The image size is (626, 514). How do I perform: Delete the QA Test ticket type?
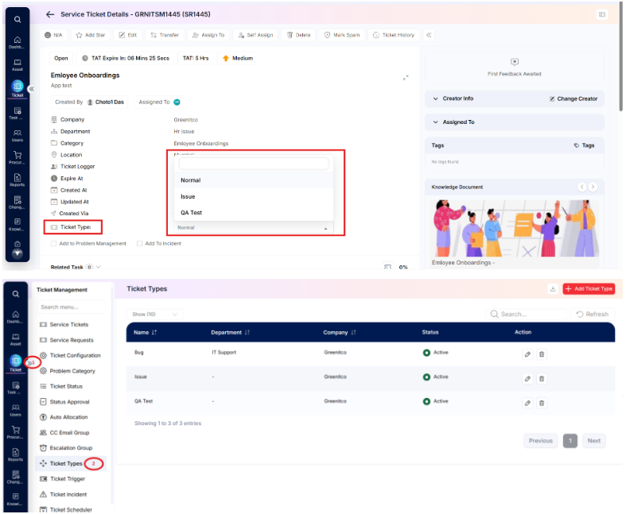542,403
